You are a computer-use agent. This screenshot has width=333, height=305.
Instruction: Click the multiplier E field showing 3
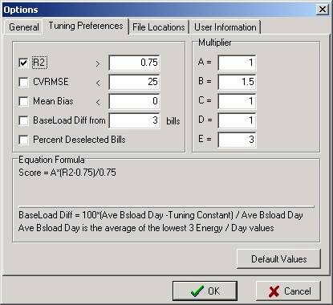pos(237,140)
